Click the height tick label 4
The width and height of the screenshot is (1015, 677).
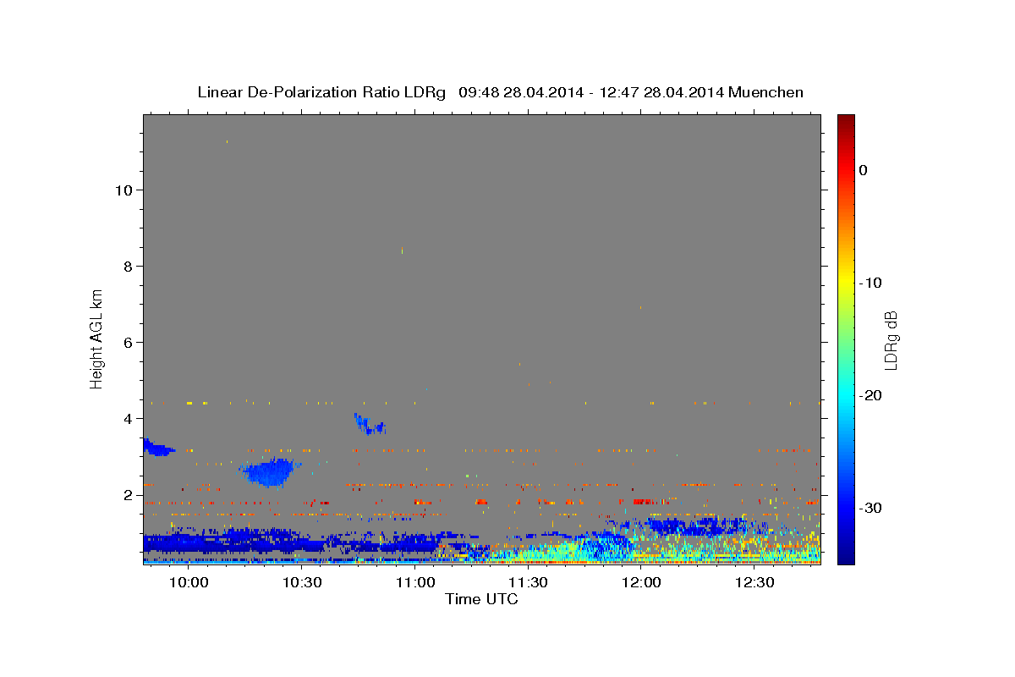pyautogui.click(x=127, y=418)
